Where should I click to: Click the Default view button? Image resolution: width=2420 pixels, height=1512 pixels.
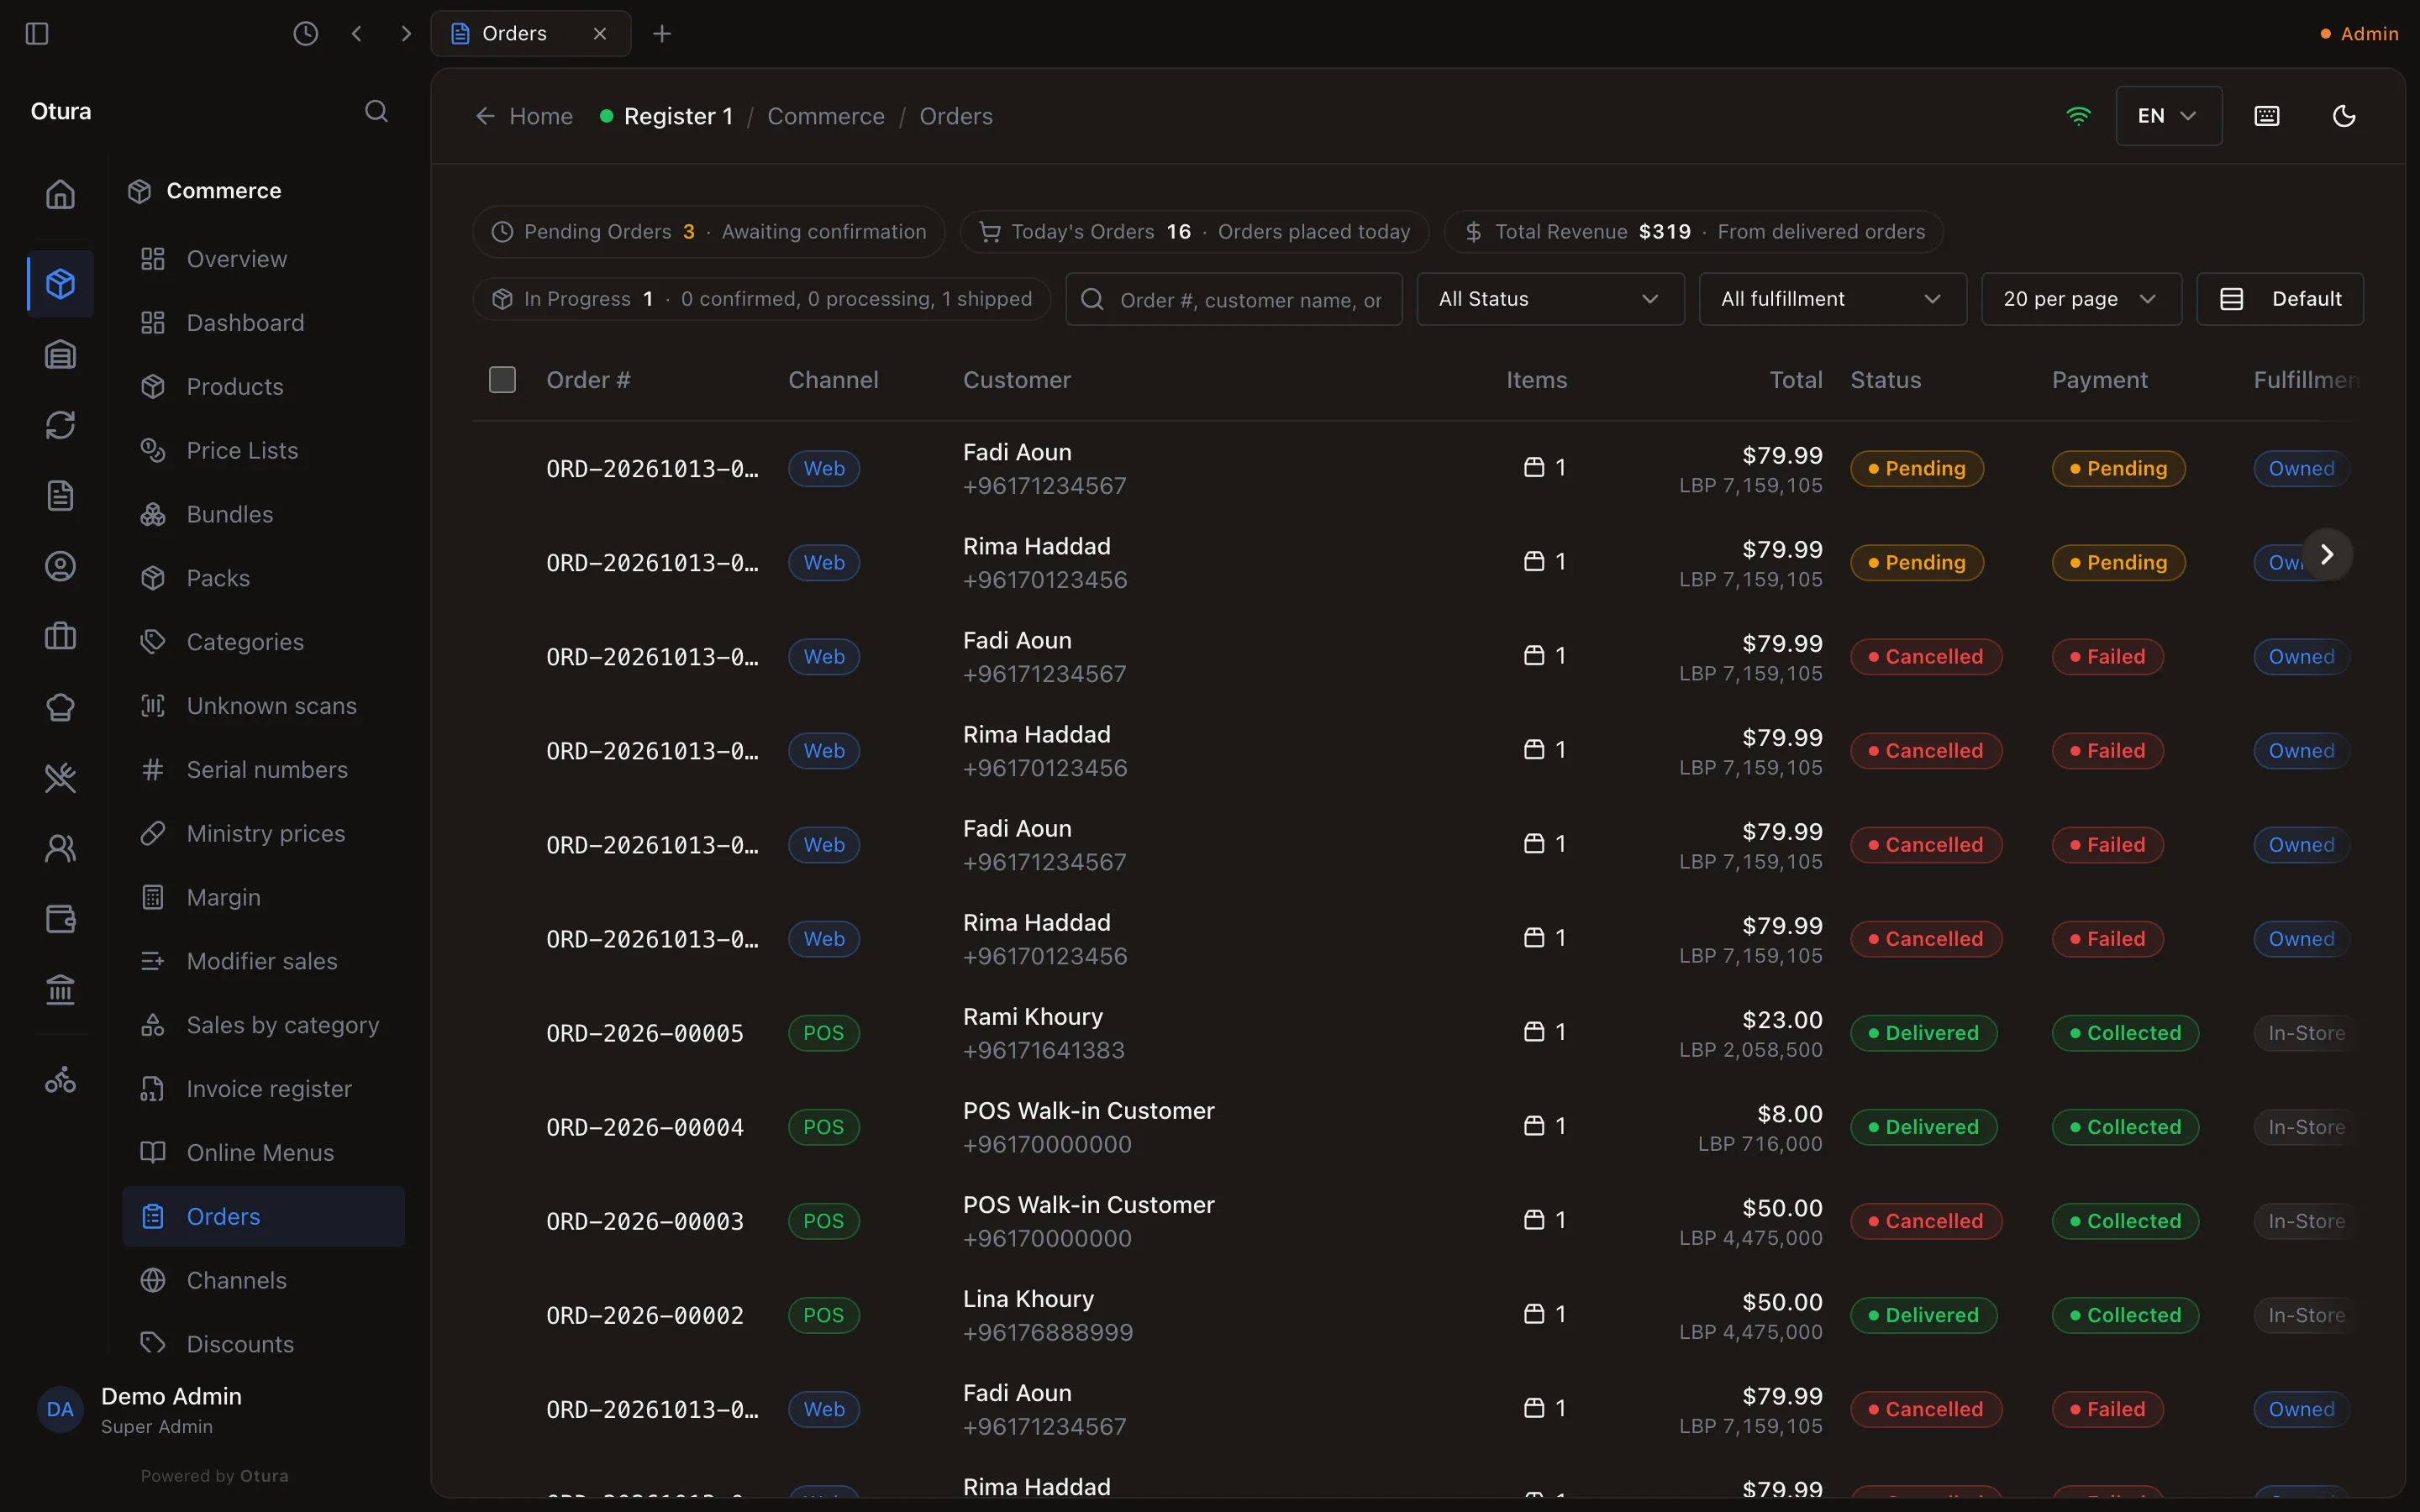coord(2279,299)
